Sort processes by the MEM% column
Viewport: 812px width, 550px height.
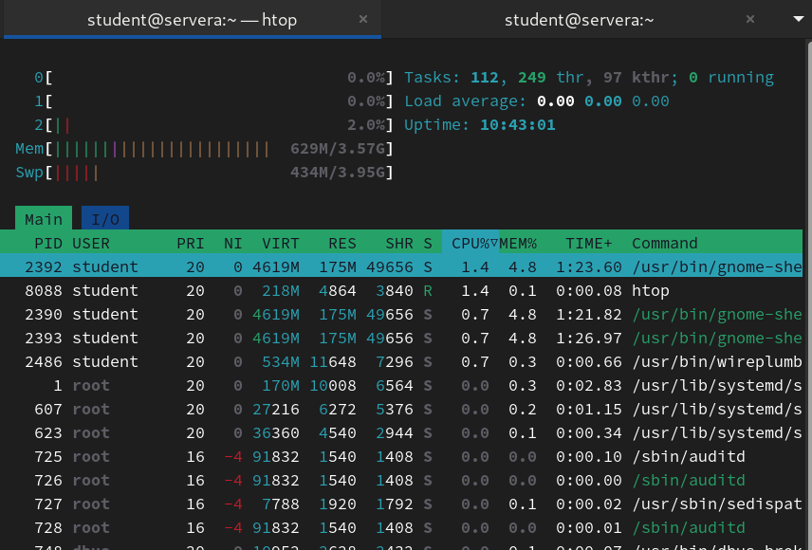[x=518, y=243]
